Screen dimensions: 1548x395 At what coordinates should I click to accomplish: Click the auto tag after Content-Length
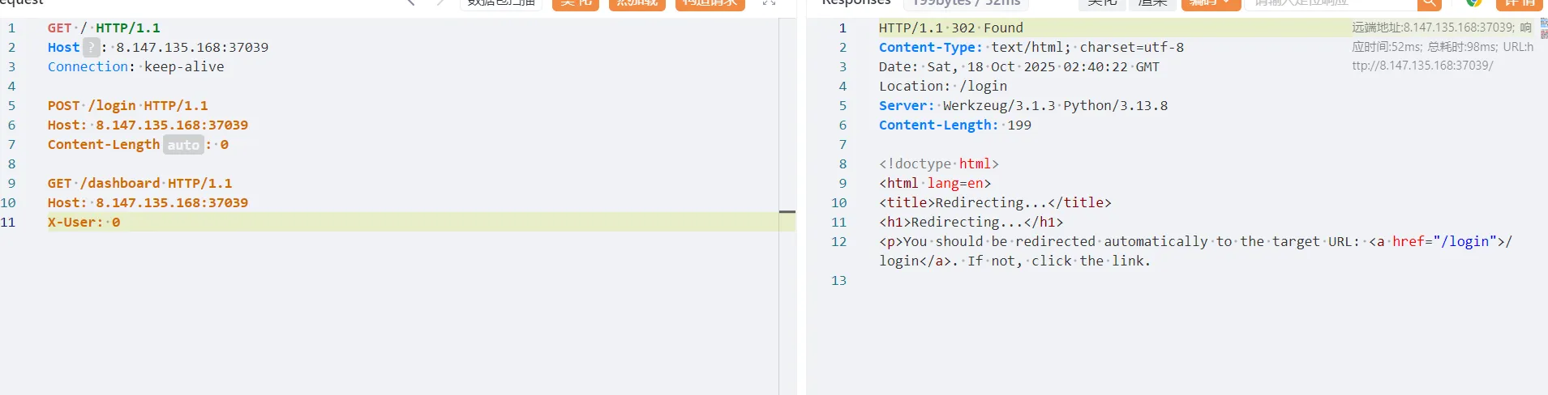click(183, 145)
